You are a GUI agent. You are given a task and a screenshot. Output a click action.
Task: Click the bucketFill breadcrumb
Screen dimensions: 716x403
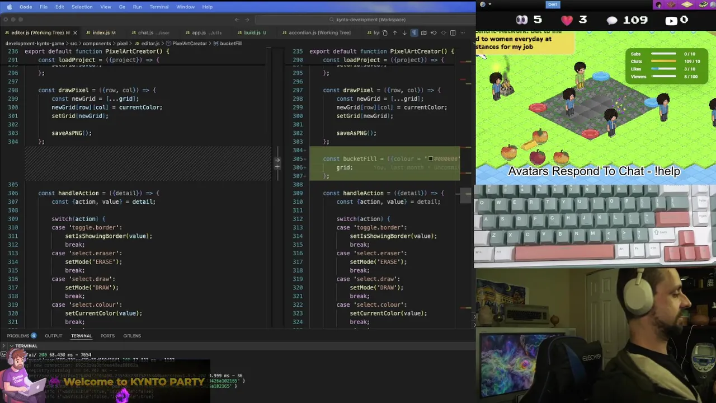230,43
